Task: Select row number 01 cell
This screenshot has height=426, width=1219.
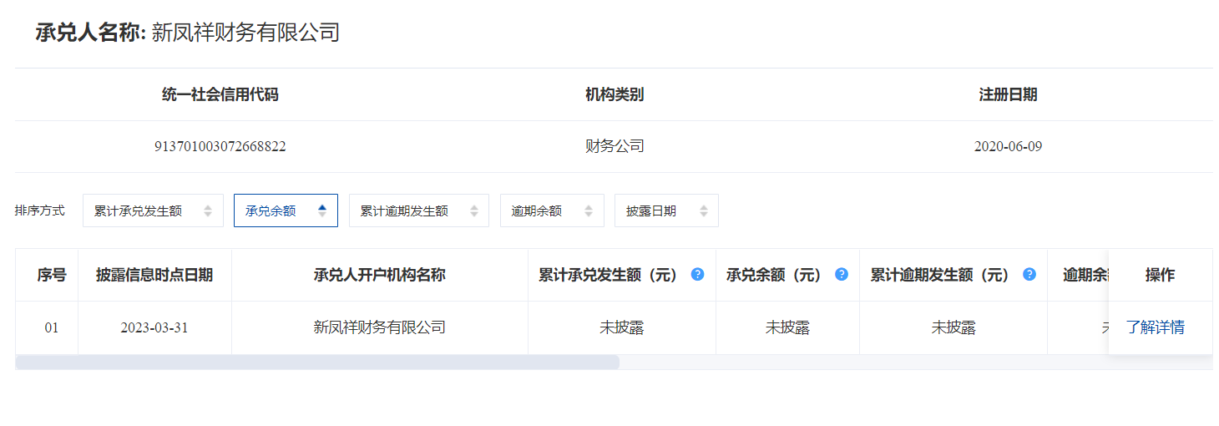Action: pyautogui.click(x=52, y=327)
